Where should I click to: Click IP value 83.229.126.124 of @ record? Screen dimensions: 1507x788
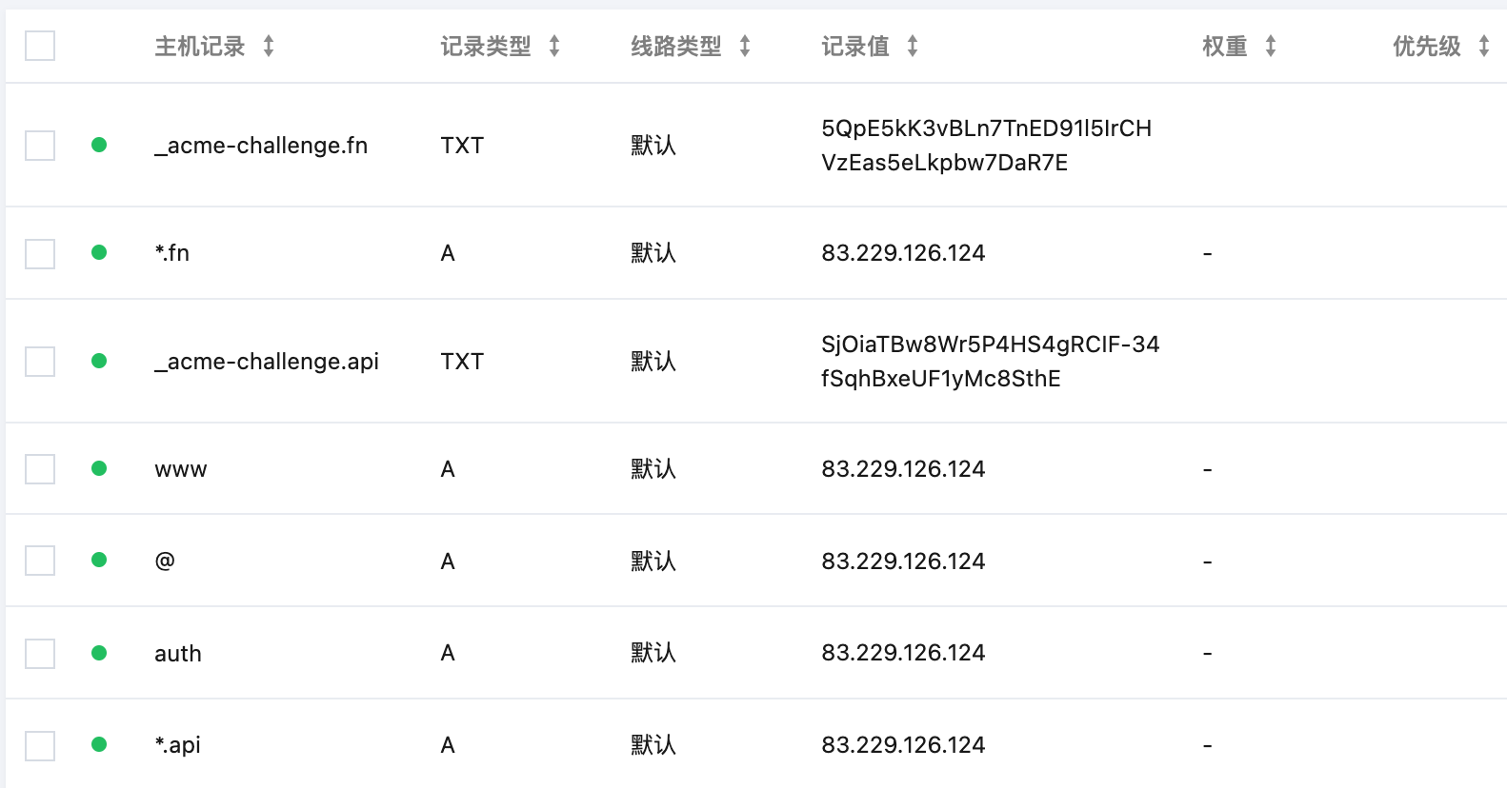(x=903, y=561)
